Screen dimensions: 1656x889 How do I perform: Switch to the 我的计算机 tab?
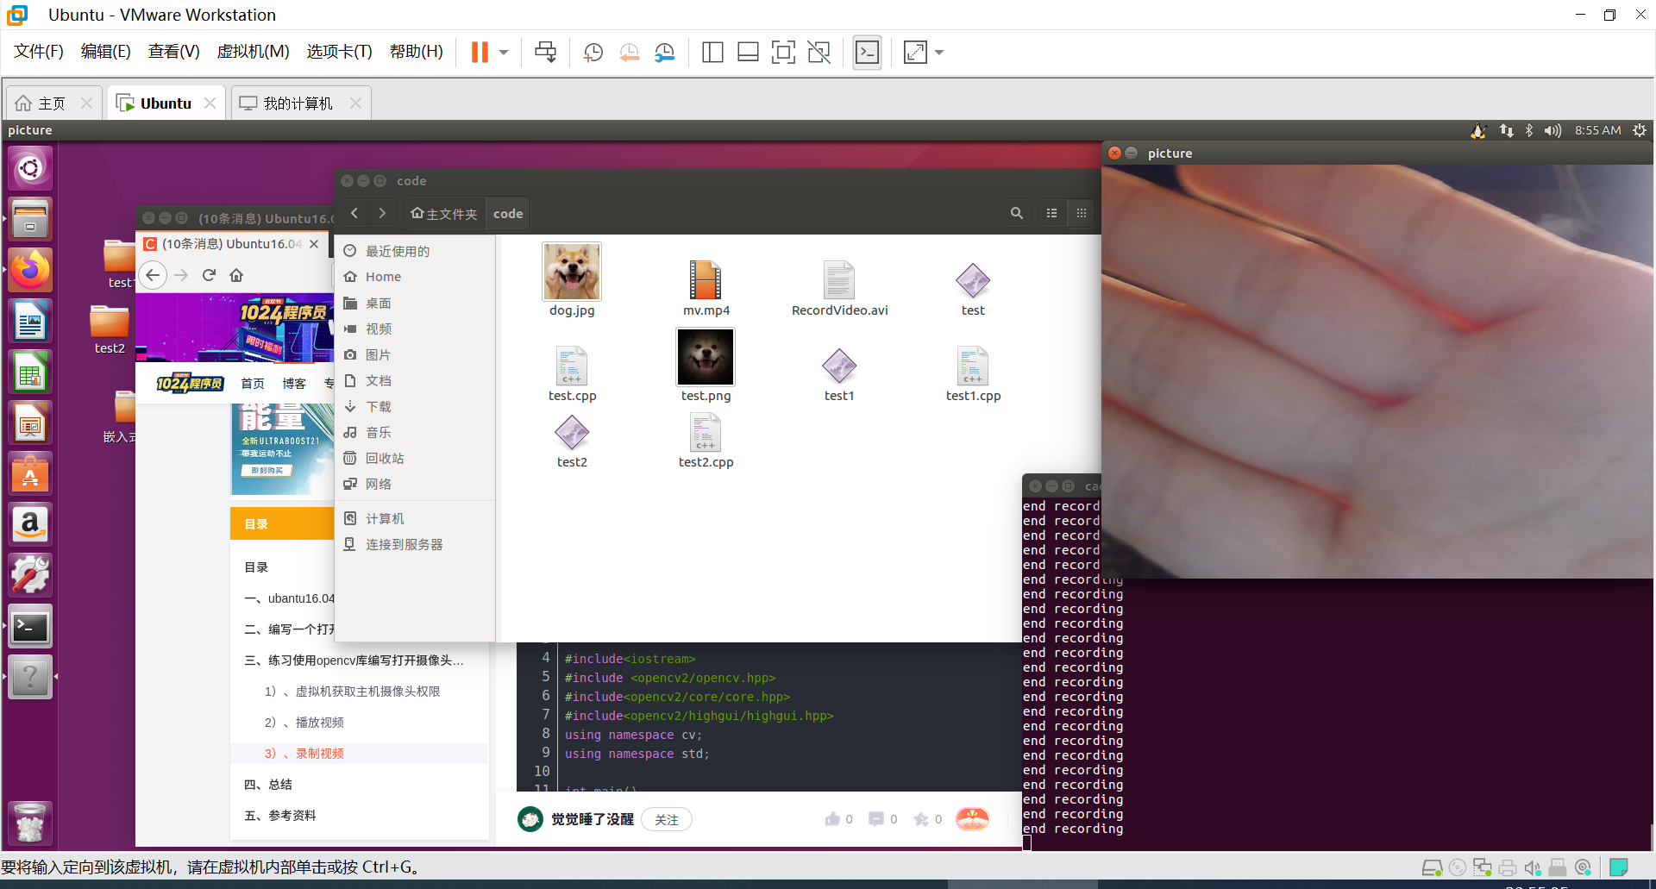pos(298,103)
